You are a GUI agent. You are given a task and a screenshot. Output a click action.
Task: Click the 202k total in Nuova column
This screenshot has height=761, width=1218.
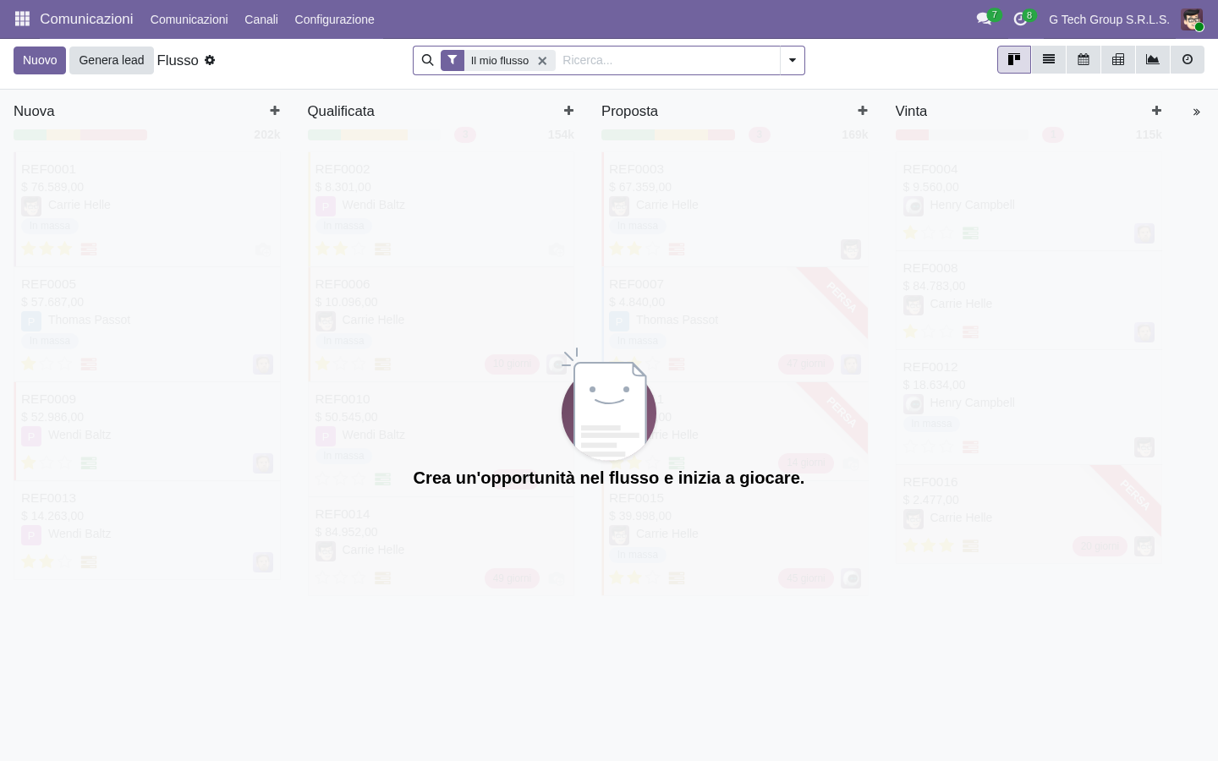266,134
